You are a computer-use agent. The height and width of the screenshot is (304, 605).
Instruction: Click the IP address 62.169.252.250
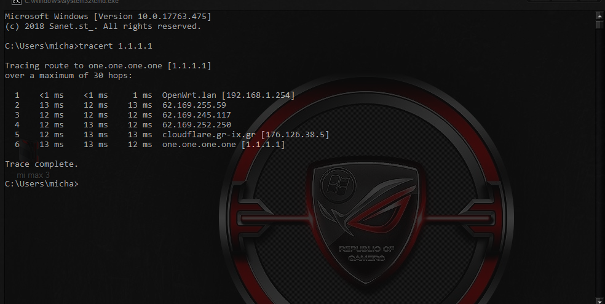196,125
